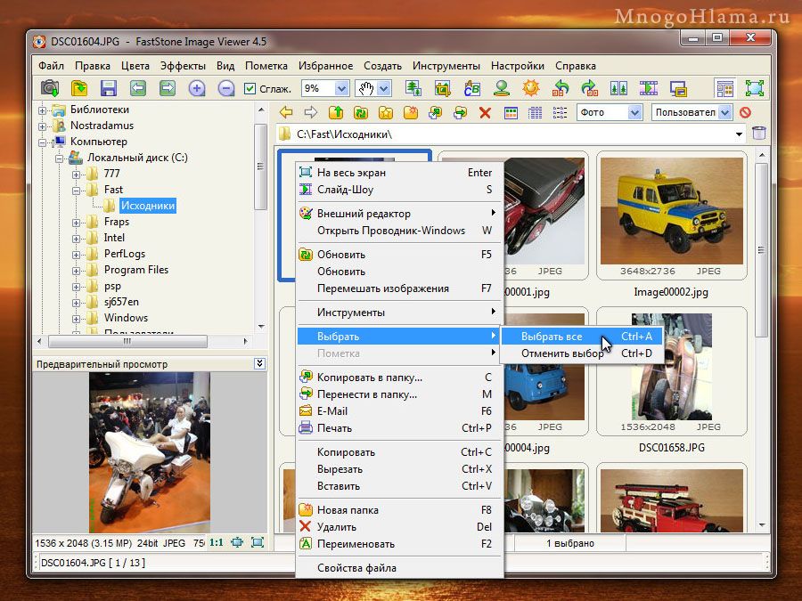
Task: Click the red X delete icon in browser toolbar
Action: click(x=485, y=112)
